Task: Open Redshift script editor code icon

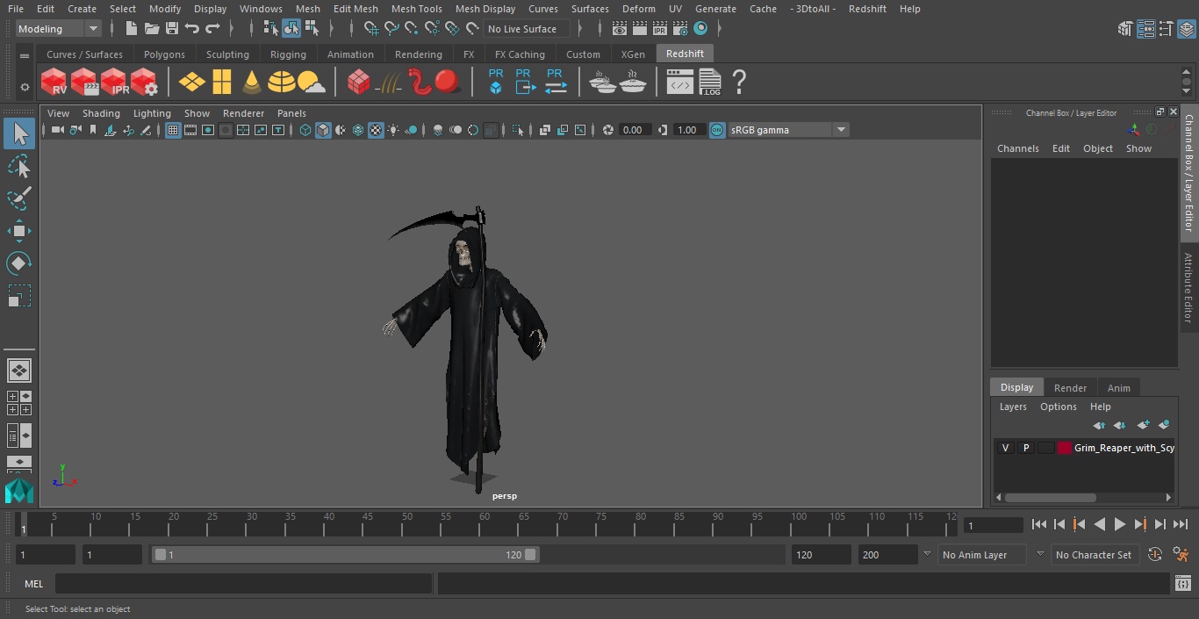Action: tap(679, 83)
